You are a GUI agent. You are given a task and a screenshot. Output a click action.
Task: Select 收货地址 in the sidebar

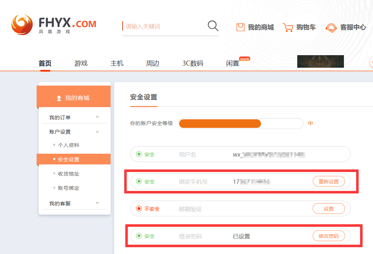point(69,174)
